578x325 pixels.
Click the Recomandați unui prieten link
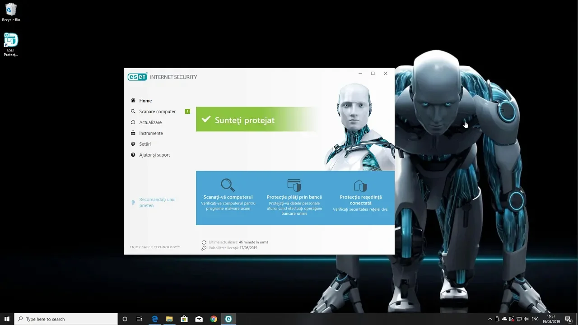[157, 202]
